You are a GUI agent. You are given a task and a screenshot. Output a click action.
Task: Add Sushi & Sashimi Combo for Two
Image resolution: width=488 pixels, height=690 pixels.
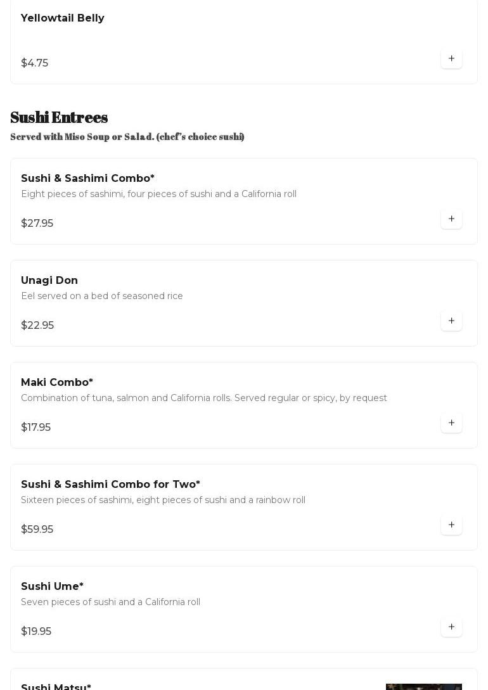[451, 525]
